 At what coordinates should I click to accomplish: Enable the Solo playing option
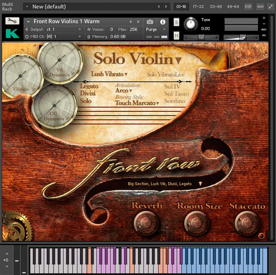[86, 101]
